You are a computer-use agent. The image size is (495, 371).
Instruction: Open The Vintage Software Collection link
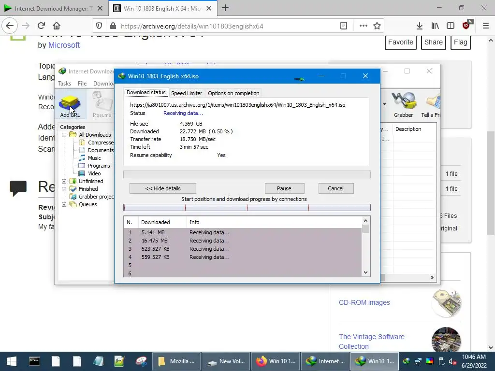372,342
